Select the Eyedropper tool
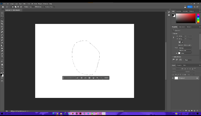 tap(2, 29)
